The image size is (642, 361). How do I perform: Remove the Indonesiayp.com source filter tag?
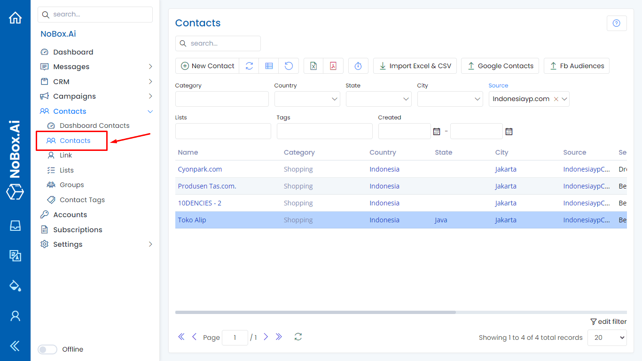point(556,99)
